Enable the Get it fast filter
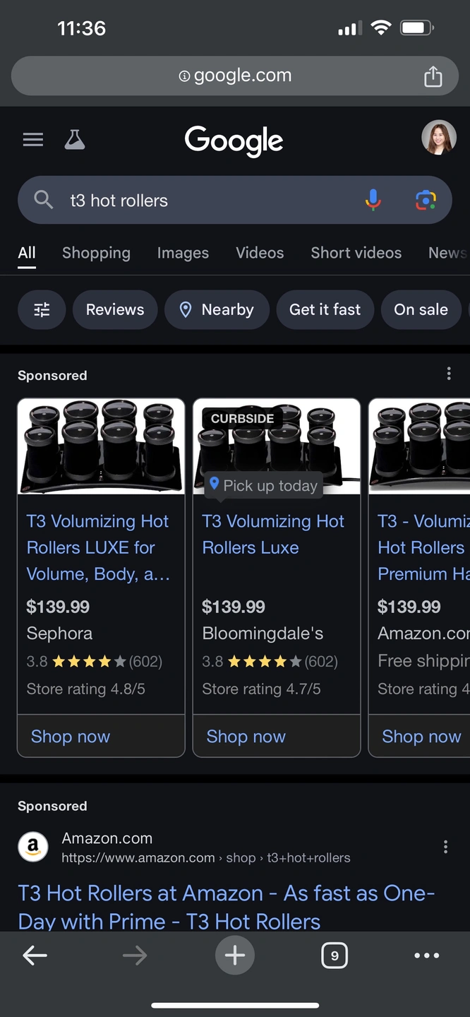Viewport: 470px width, 1017px height. click(x=325, y=309)
